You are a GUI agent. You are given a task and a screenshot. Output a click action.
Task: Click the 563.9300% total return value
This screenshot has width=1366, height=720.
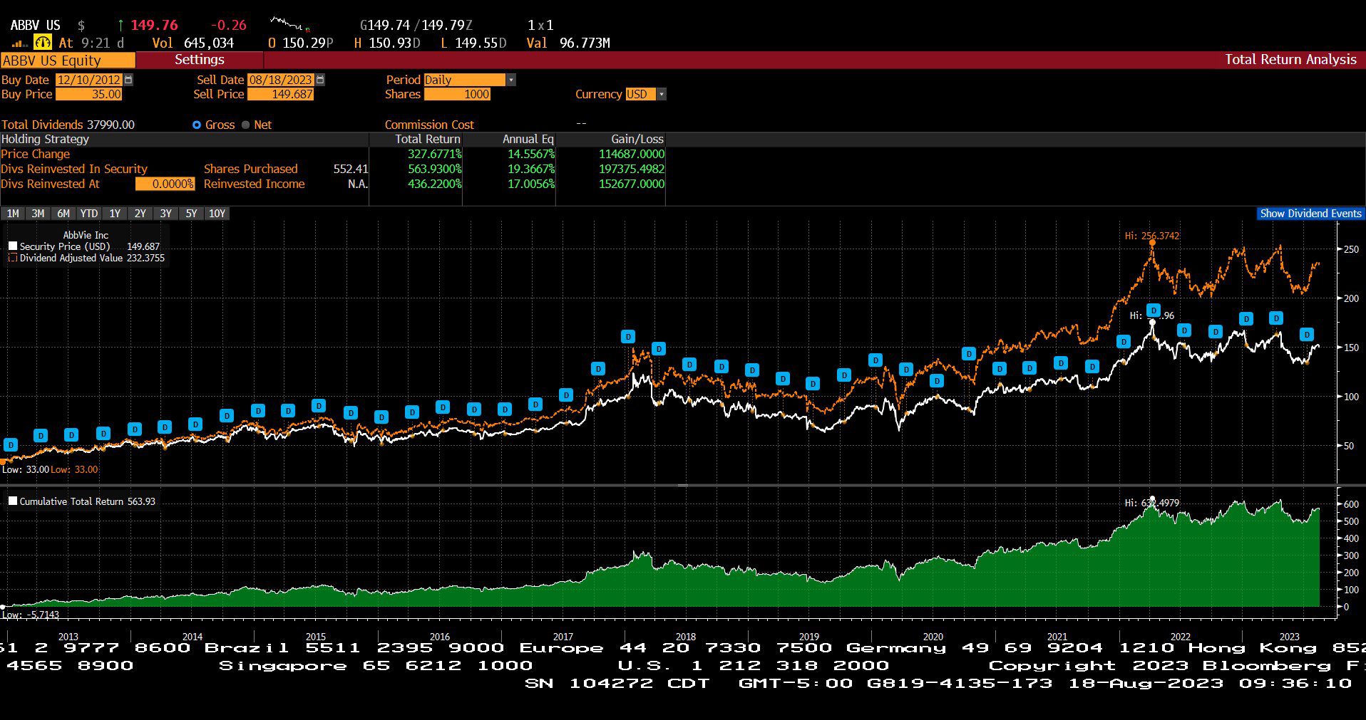(x=435, y=169)
